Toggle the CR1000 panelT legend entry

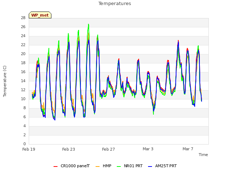pos(72,166)
